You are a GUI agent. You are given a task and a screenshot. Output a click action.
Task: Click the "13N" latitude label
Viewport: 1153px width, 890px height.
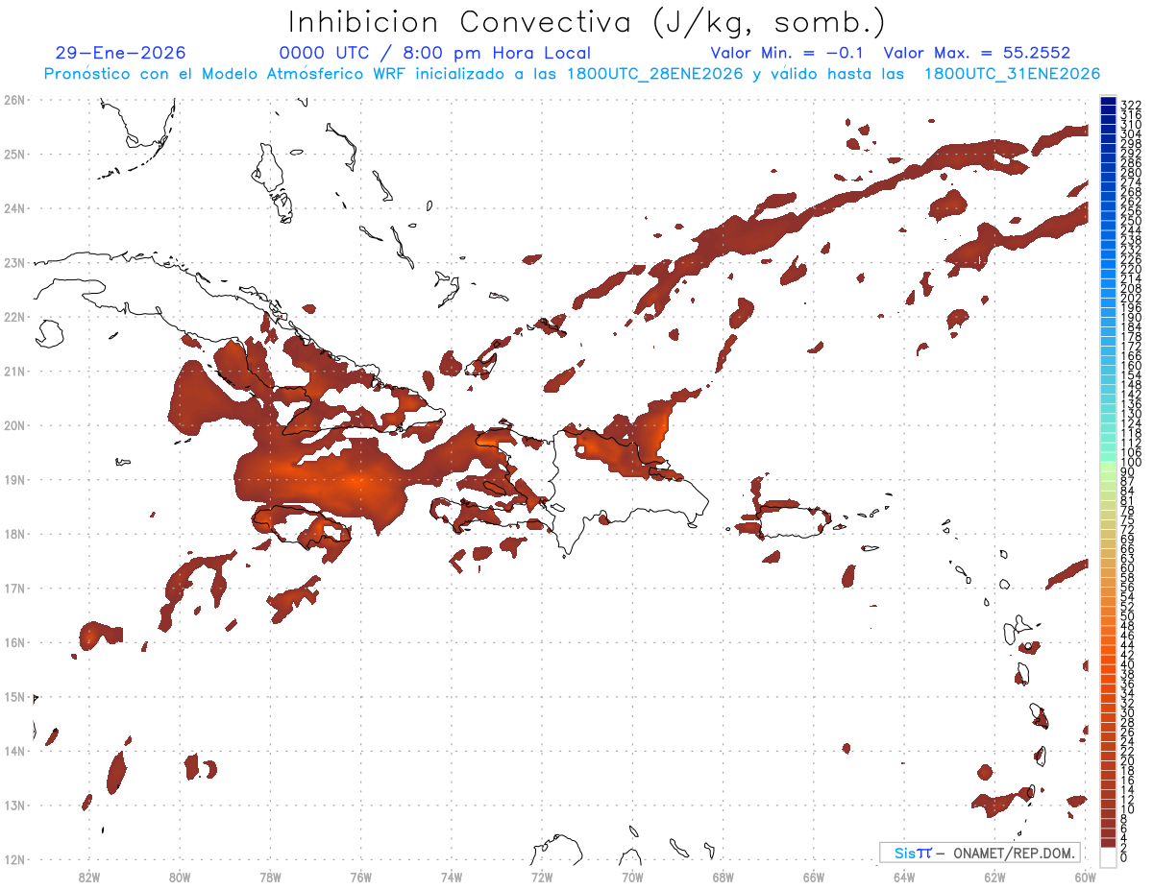[14, 805]
